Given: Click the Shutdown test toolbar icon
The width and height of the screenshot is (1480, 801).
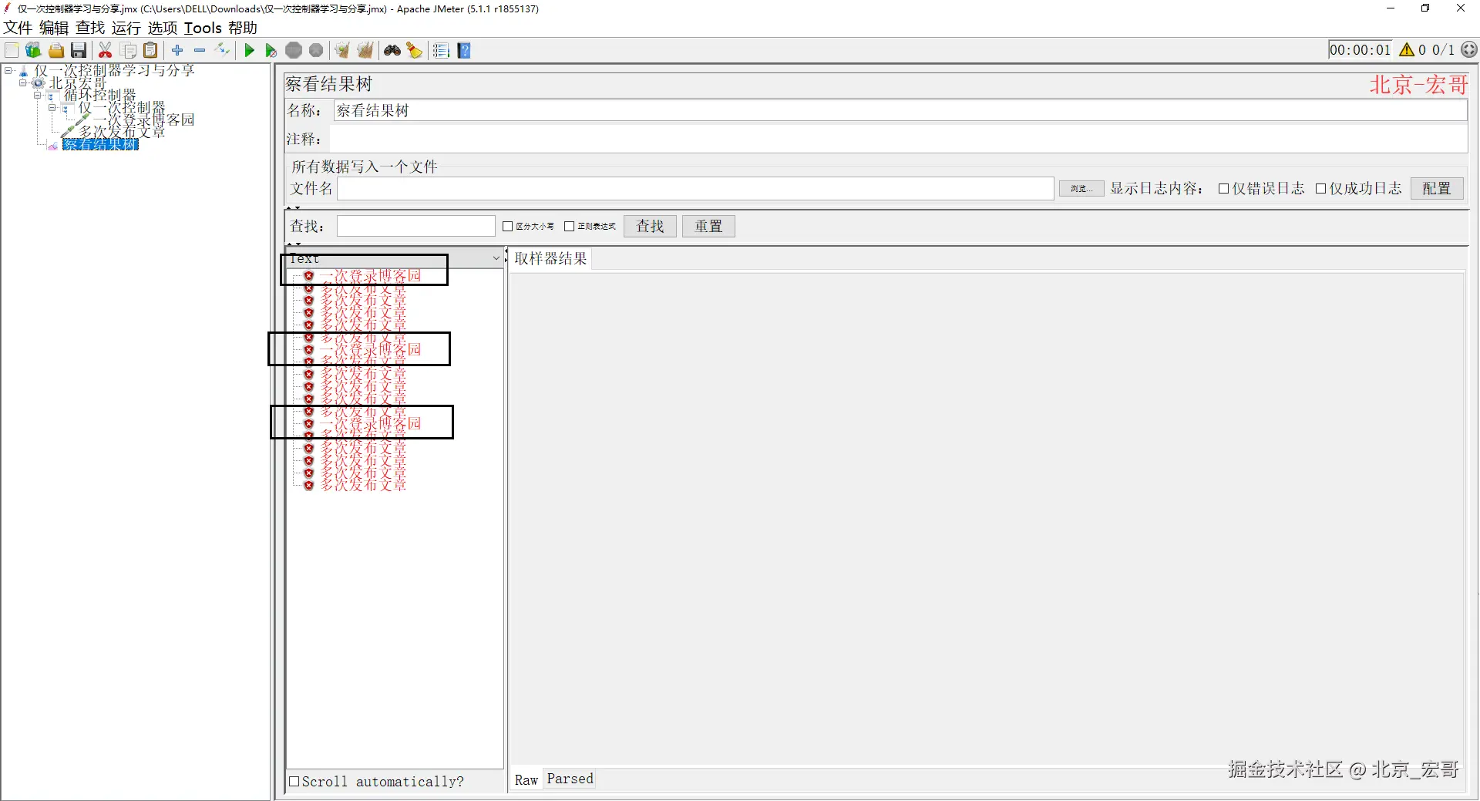Looking at the screenshot, I should 316,51.
